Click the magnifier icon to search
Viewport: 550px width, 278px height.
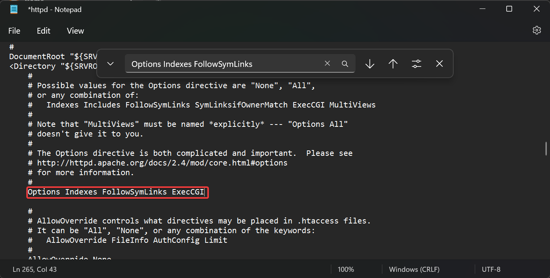345,63
